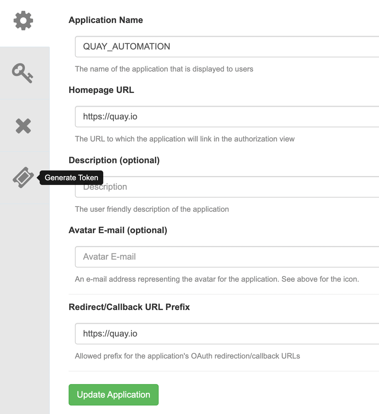This screenshot has width=379, height=414.
Task: Click the Application Name heading
Action: pos(106,20)
